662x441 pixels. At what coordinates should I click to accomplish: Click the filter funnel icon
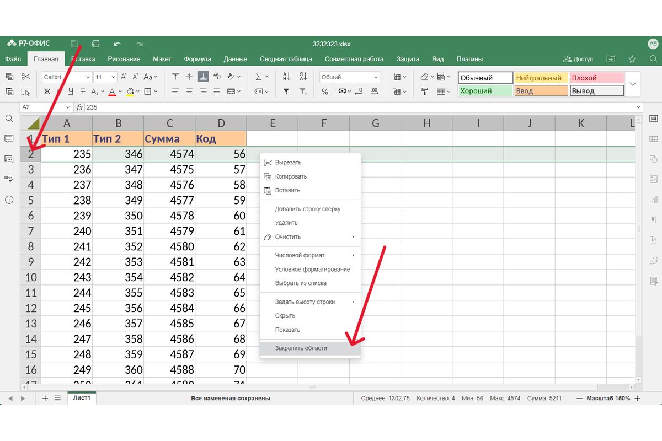(286, 92)
